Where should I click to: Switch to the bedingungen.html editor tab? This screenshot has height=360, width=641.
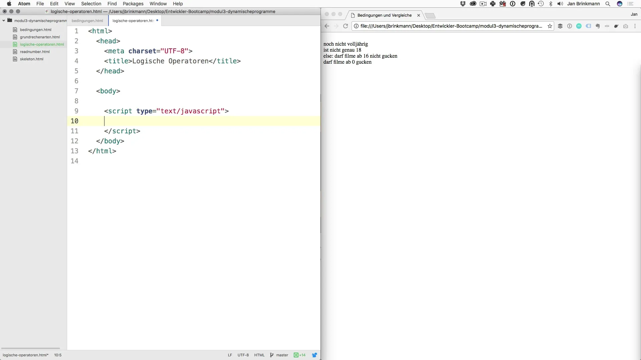pos(87,21)
